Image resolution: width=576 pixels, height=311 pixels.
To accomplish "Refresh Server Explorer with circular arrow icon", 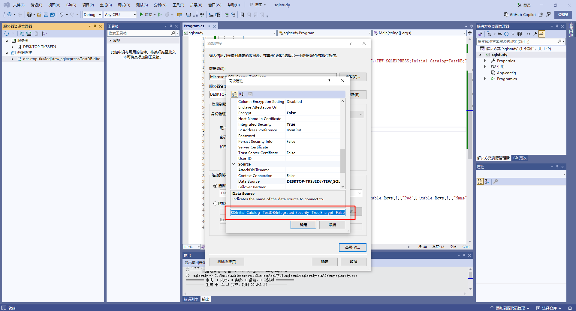I will [x=7, y=34].
